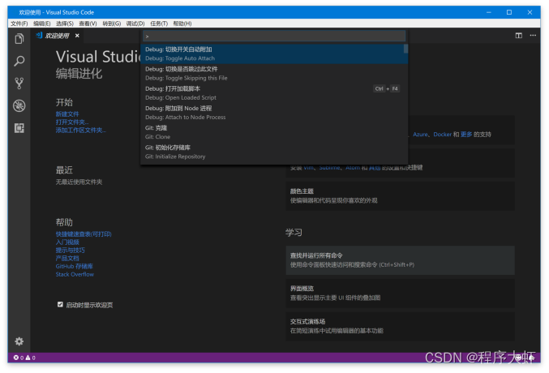Open the Stack Overflow link
The height and width of the screenshot is (373, 549).
(x=75, y=274)
